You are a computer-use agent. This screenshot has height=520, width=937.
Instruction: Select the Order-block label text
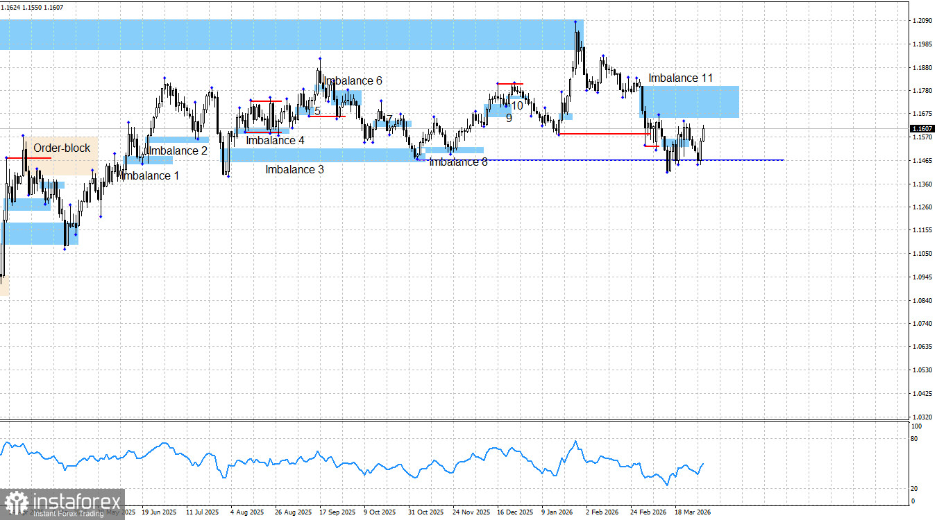pos(62,148)
